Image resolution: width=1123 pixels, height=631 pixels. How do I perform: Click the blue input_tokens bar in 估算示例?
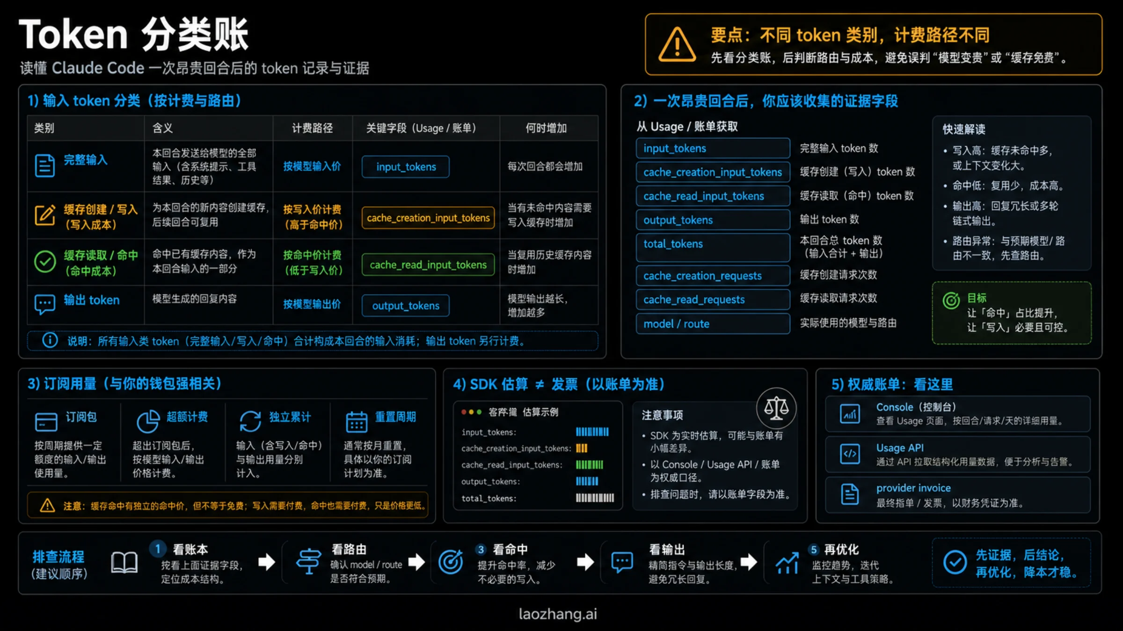pos(592,431)
